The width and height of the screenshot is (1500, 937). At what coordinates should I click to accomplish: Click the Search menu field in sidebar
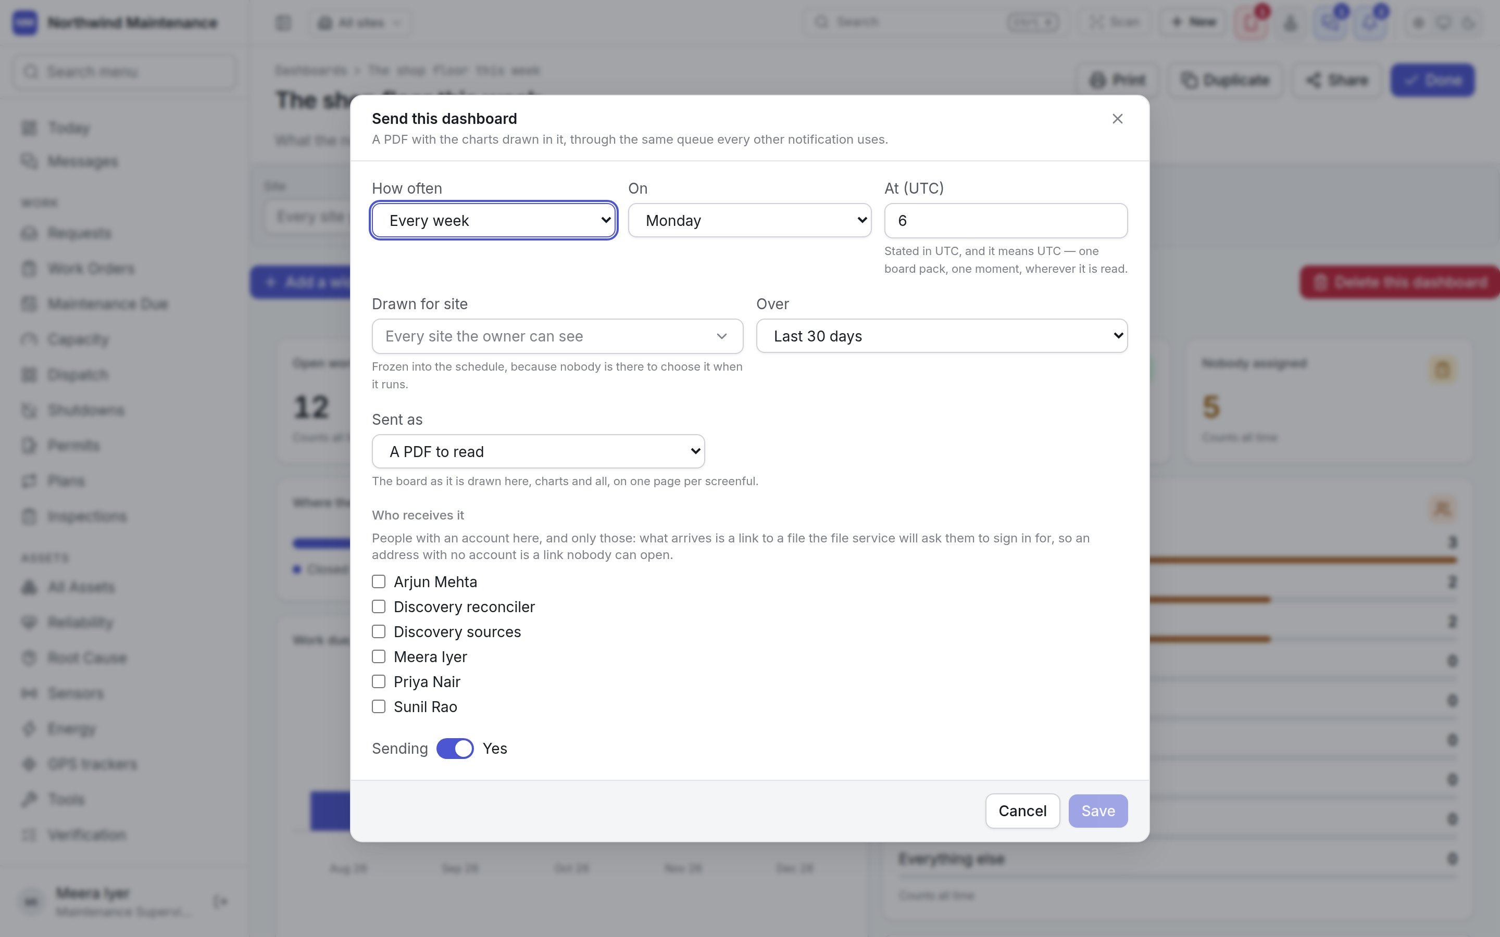tap(124, 72)
